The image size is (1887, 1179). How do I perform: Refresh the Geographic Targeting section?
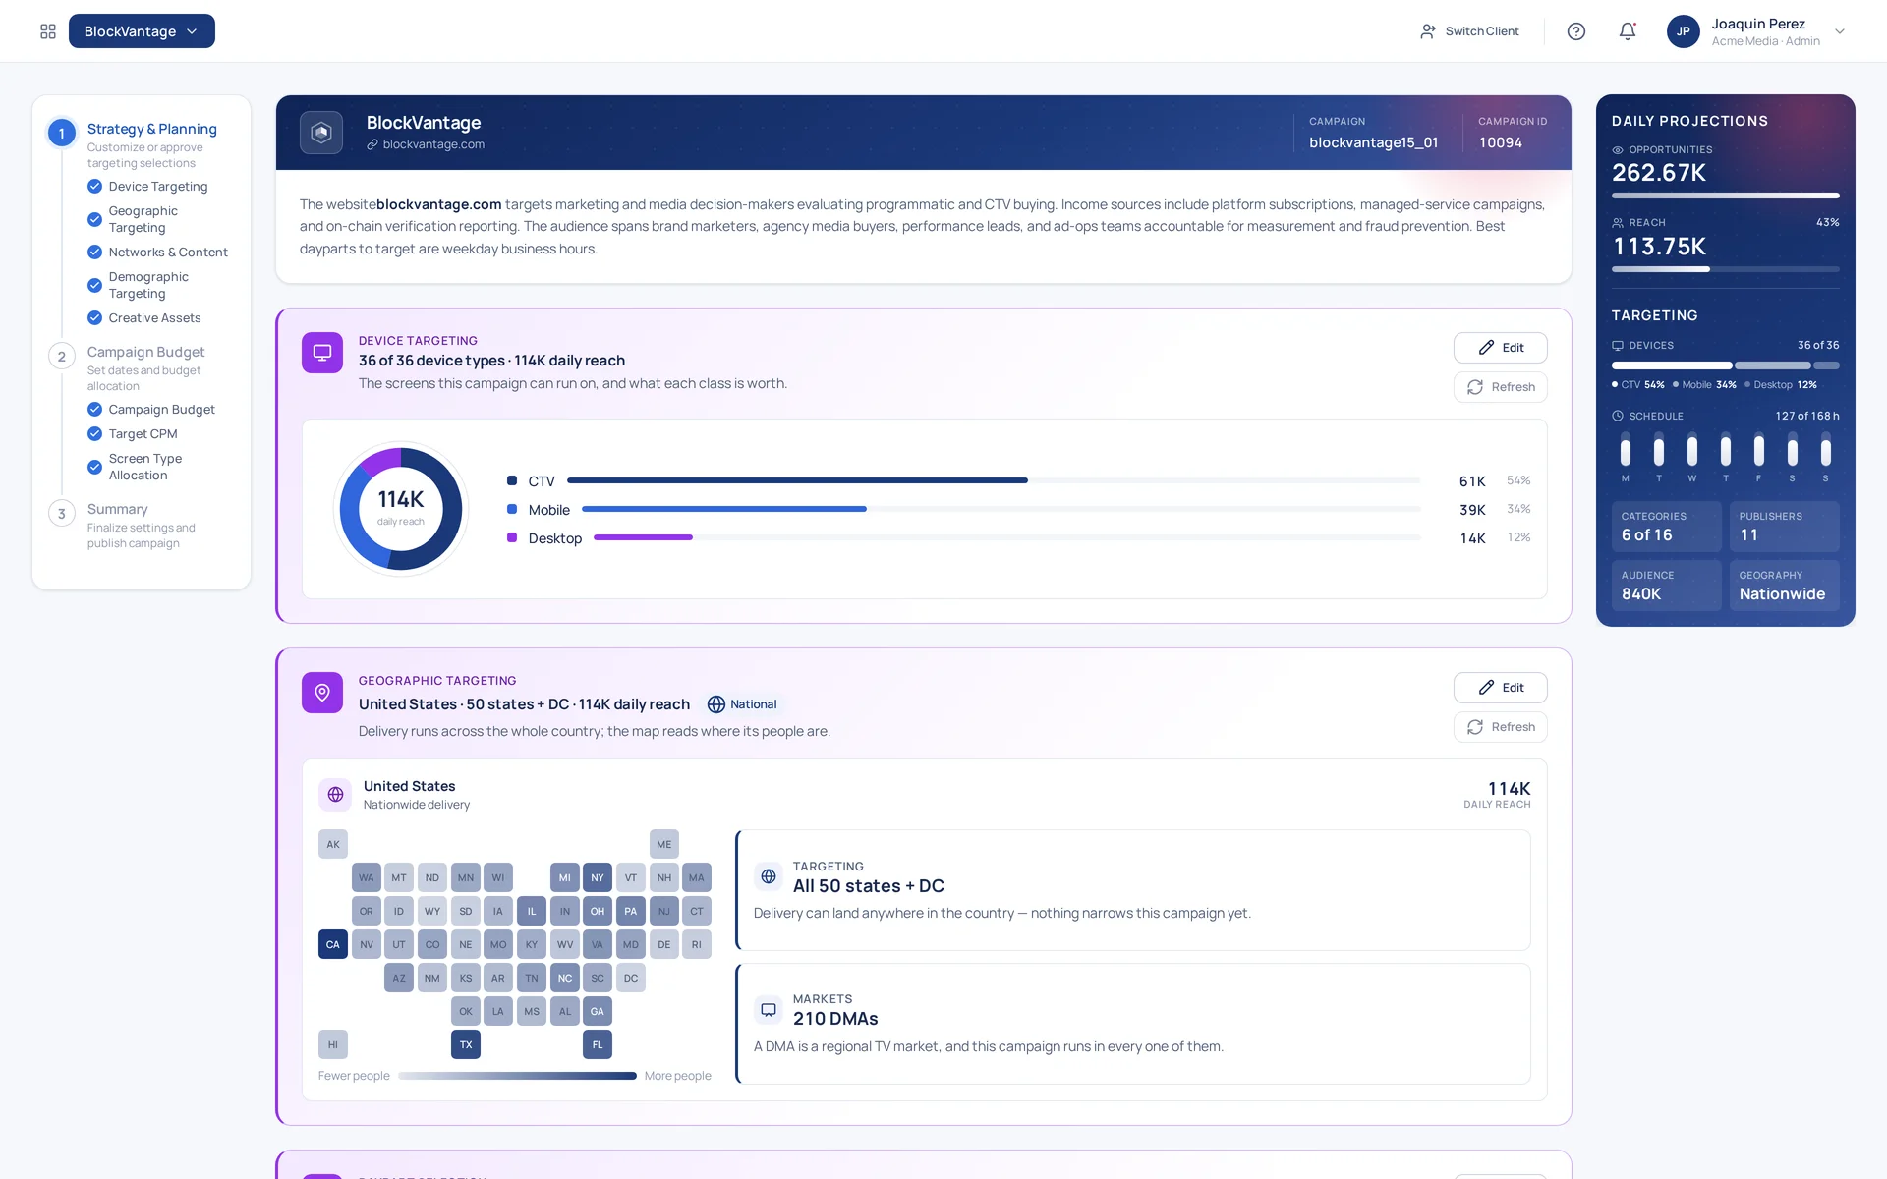coord(1500,727)
